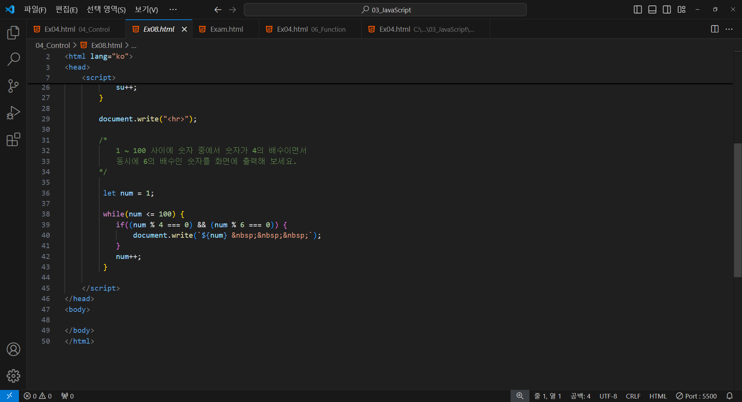Change language mode from HTML
The height and width of the screenshot is (402, 742).
658,396
